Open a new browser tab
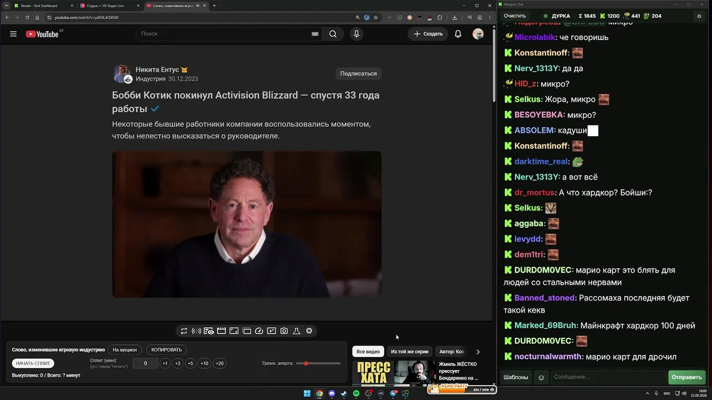712x400 pixels. click(x=214, y=6)
